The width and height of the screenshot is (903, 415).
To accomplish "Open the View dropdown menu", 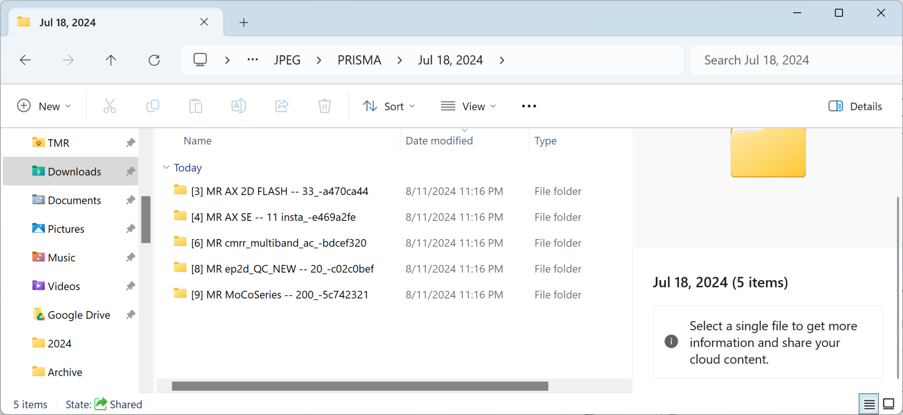I will tap(468, 106).
